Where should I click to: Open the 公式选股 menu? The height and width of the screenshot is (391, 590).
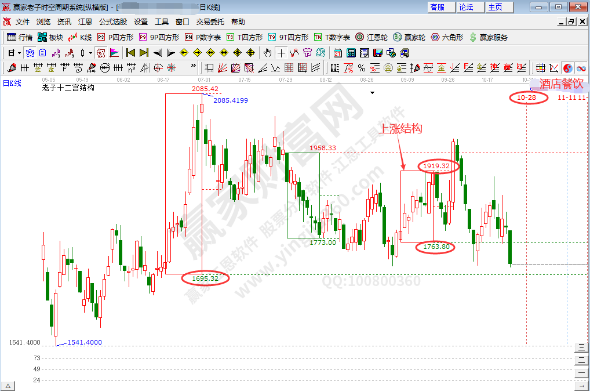click(112, 22)
